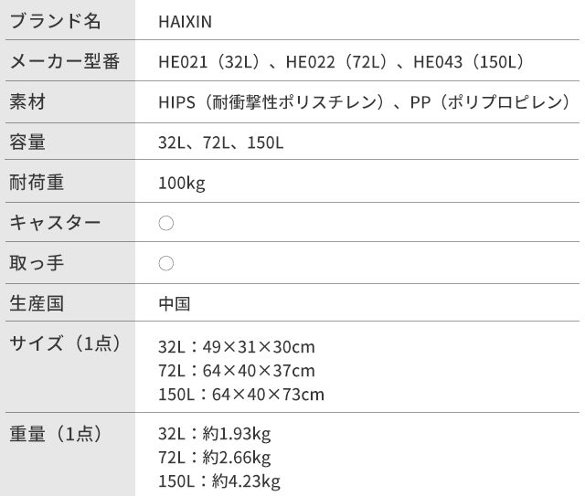This screenshot has width=585, height=496.
Task: Click the 取っ手 row label
Action: click(x=37, y=263)
